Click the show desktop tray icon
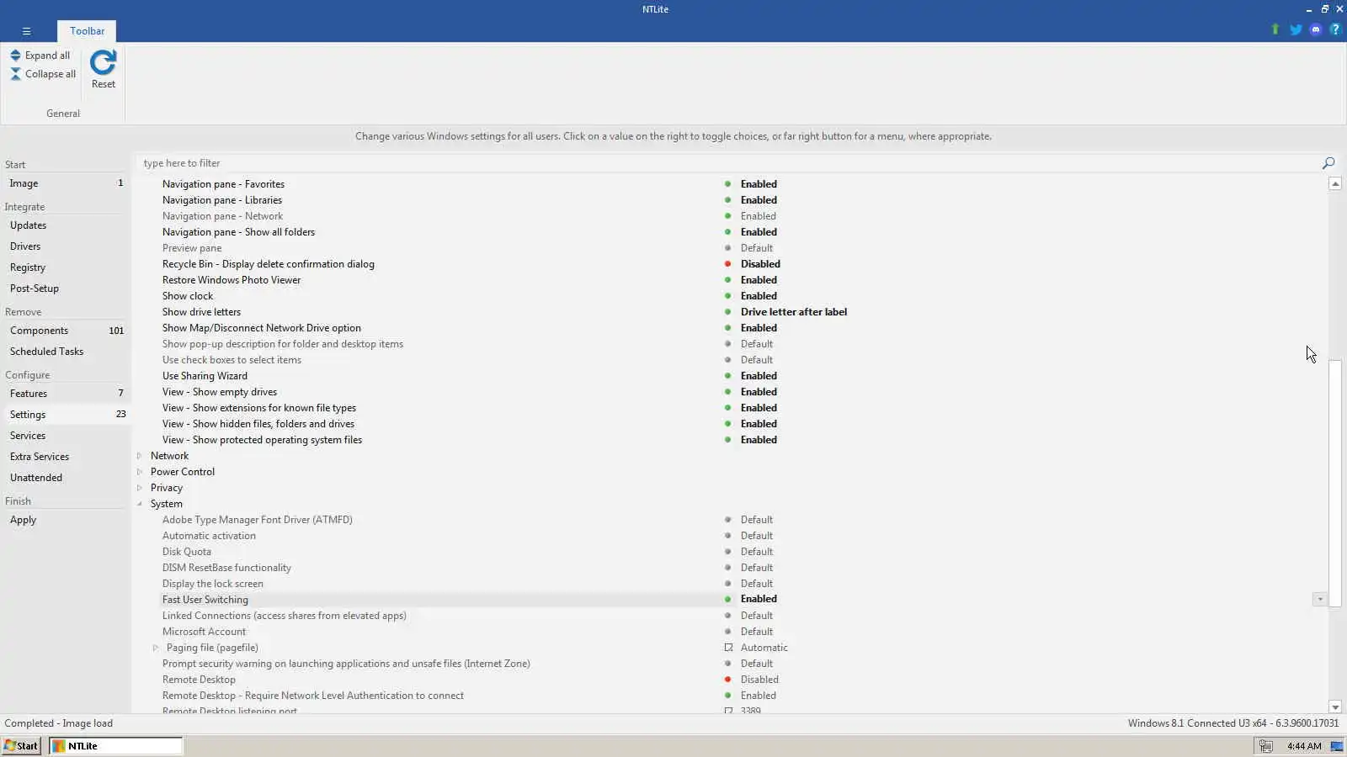The height and width of the screenshot is (757, 1347). [x=1336, y=746]
